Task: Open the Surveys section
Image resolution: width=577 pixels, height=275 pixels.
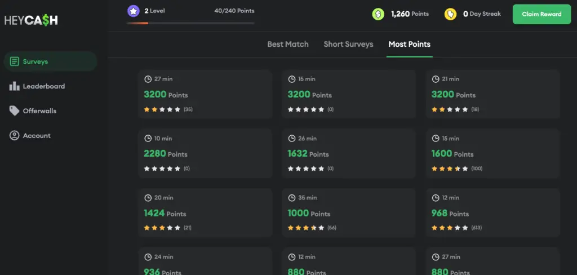Action: point(50,61)
